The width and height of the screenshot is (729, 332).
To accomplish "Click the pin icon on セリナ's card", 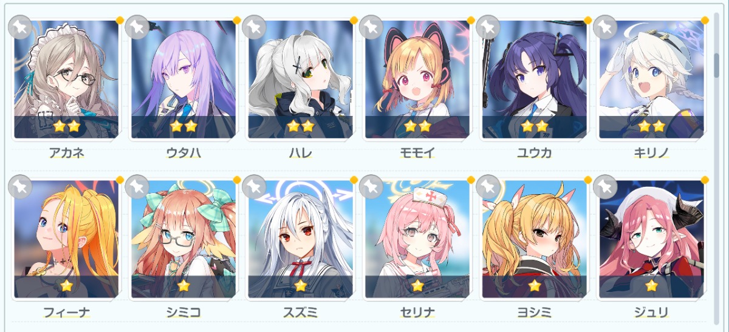I will click(x=371, y=187).
